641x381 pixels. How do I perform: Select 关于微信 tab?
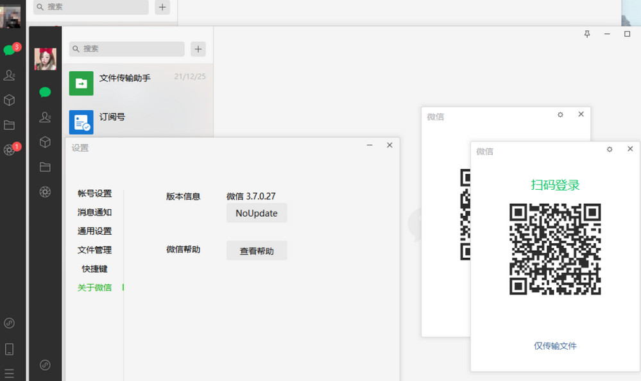coord(94,287)
